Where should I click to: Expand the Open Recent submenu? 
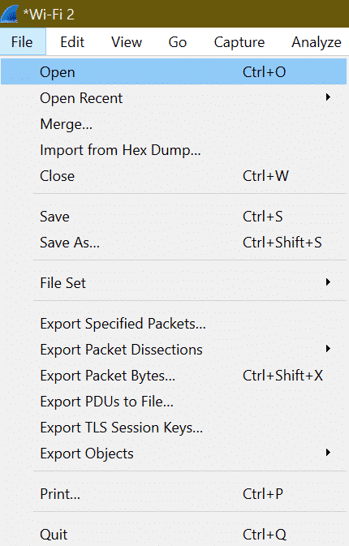click(174, 98)
